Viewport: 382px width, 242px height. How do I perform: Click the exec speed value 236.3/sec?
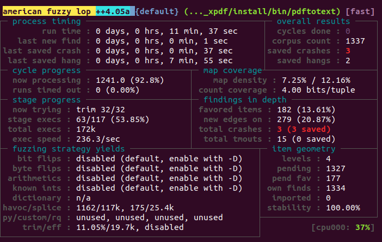point(98,139)
